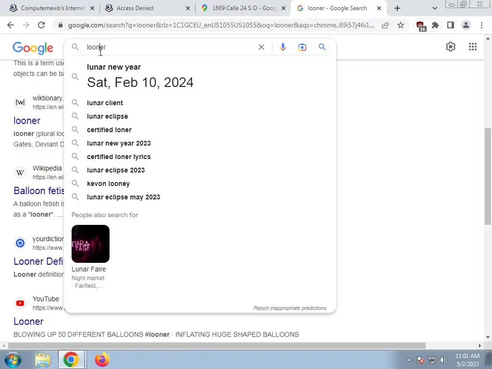This screenshot has height=369, width=492.
Task: Open the tab search dropdown arrow
Action: tap(434, 8)
